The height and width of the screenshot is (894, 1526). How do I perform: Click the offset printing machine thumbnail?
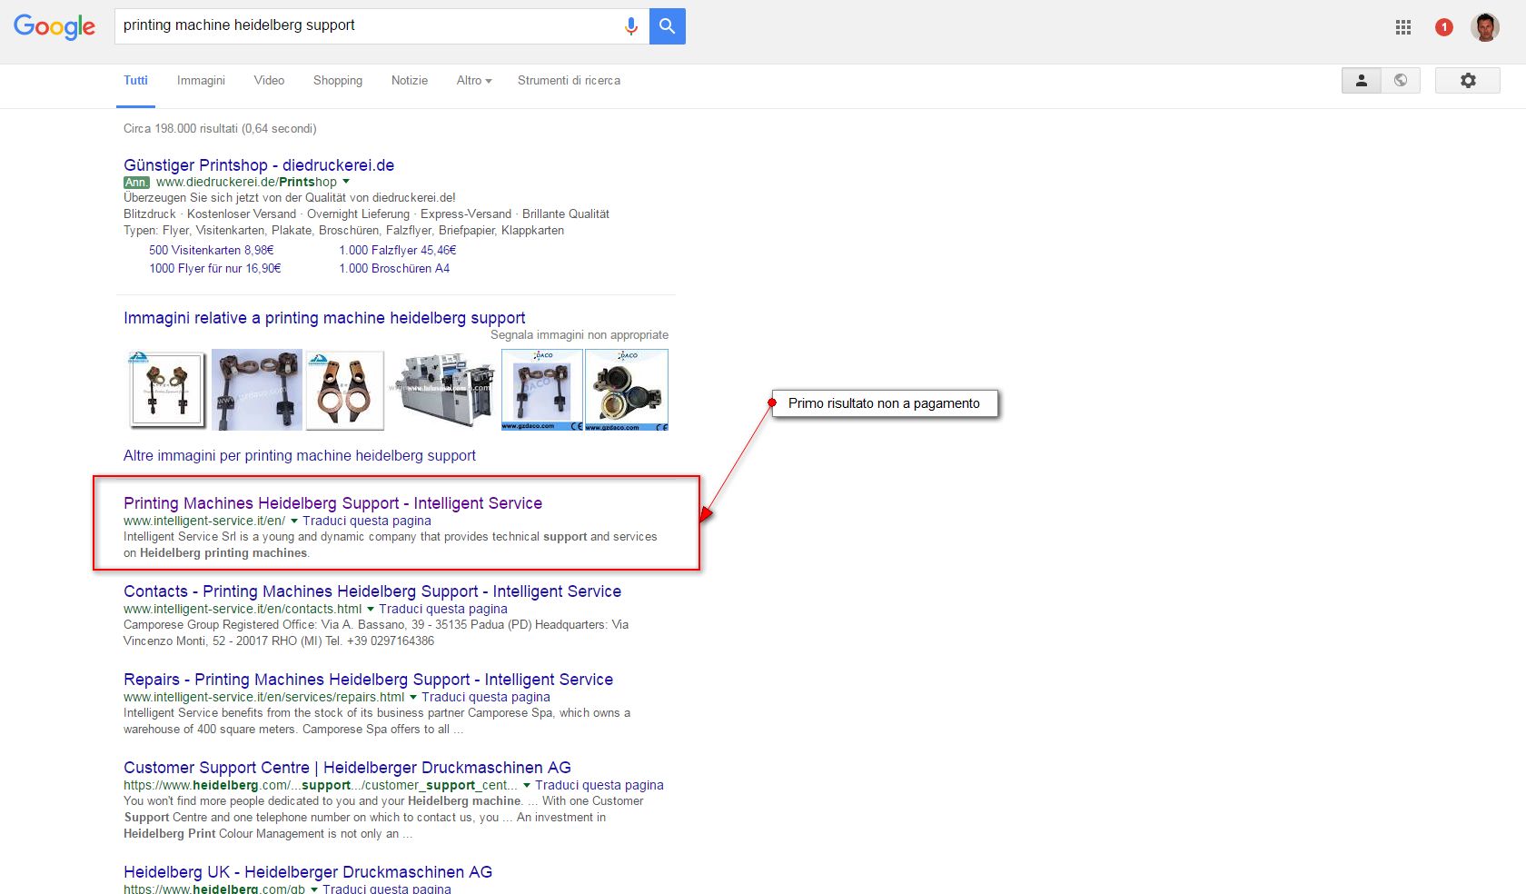[442, 390]
